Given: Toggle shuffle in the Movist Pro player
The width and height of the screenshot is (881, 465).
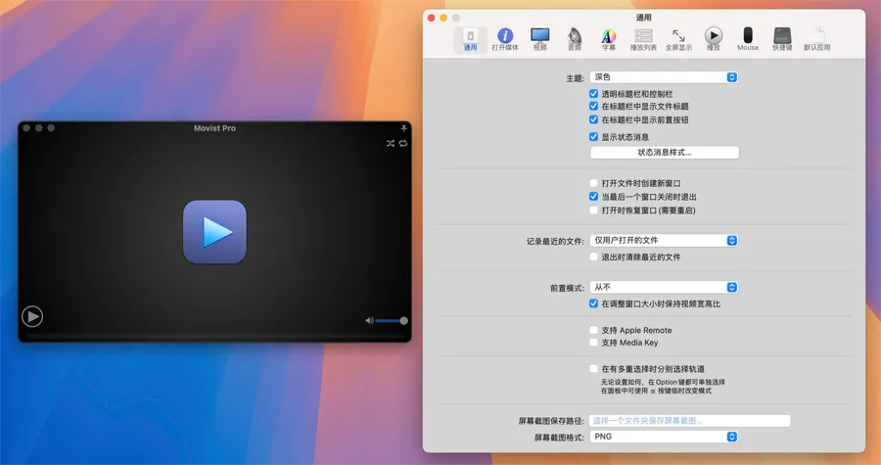Looking at the screenshot, I should [390, 144].
